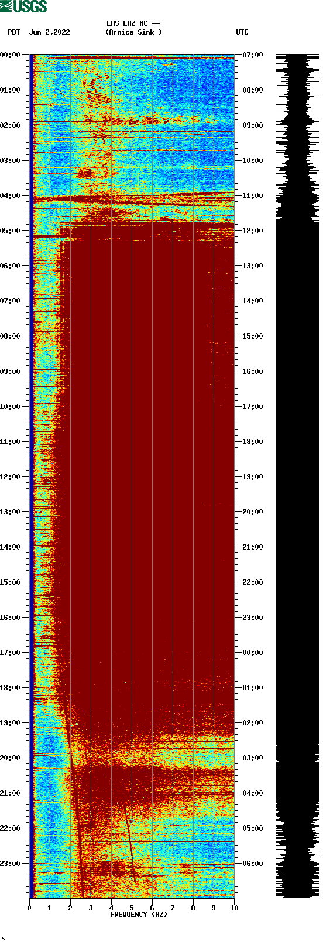Select the 06:00 UTC axis time label

pyautogui.click(x=253, y=864)
